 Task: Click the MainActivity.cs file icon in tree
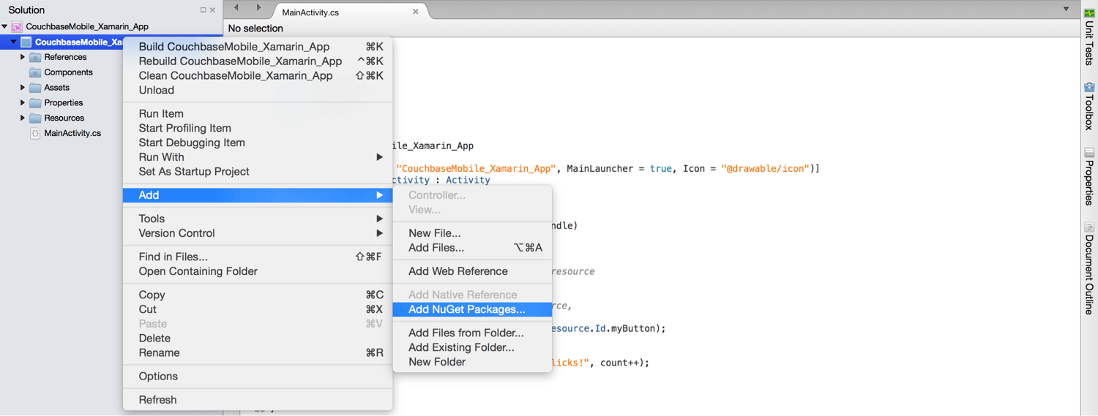pyautogui.click(x=35, y=133)
